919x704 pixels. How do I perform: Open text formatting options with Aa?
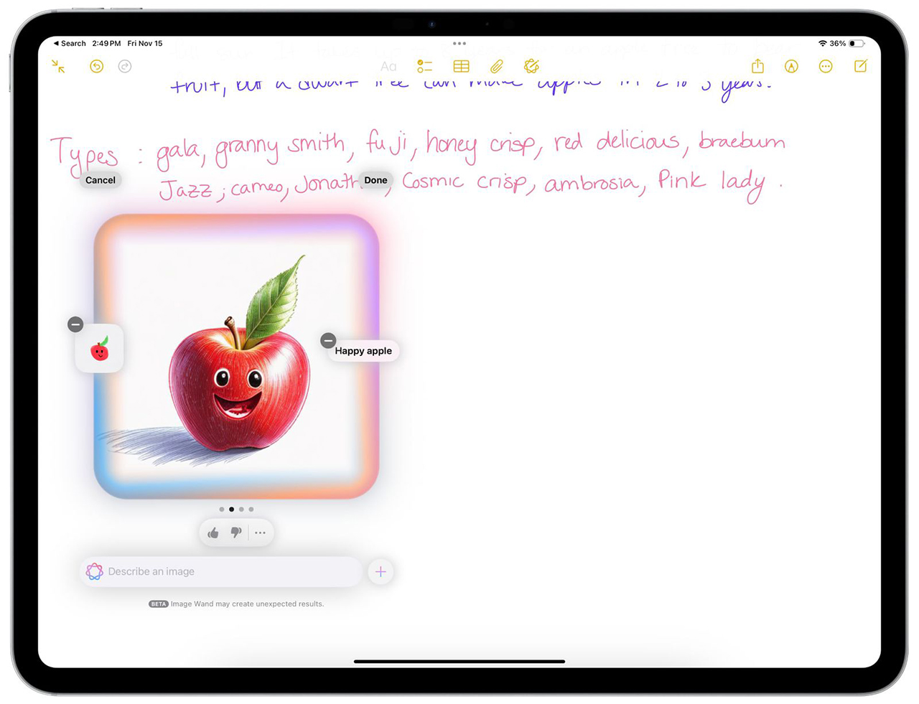click(388, 66)
